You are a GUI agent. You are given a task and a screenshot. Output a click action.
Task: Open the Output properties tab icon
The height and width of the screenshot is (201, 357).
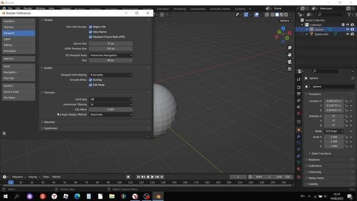[x=299, y=94]
